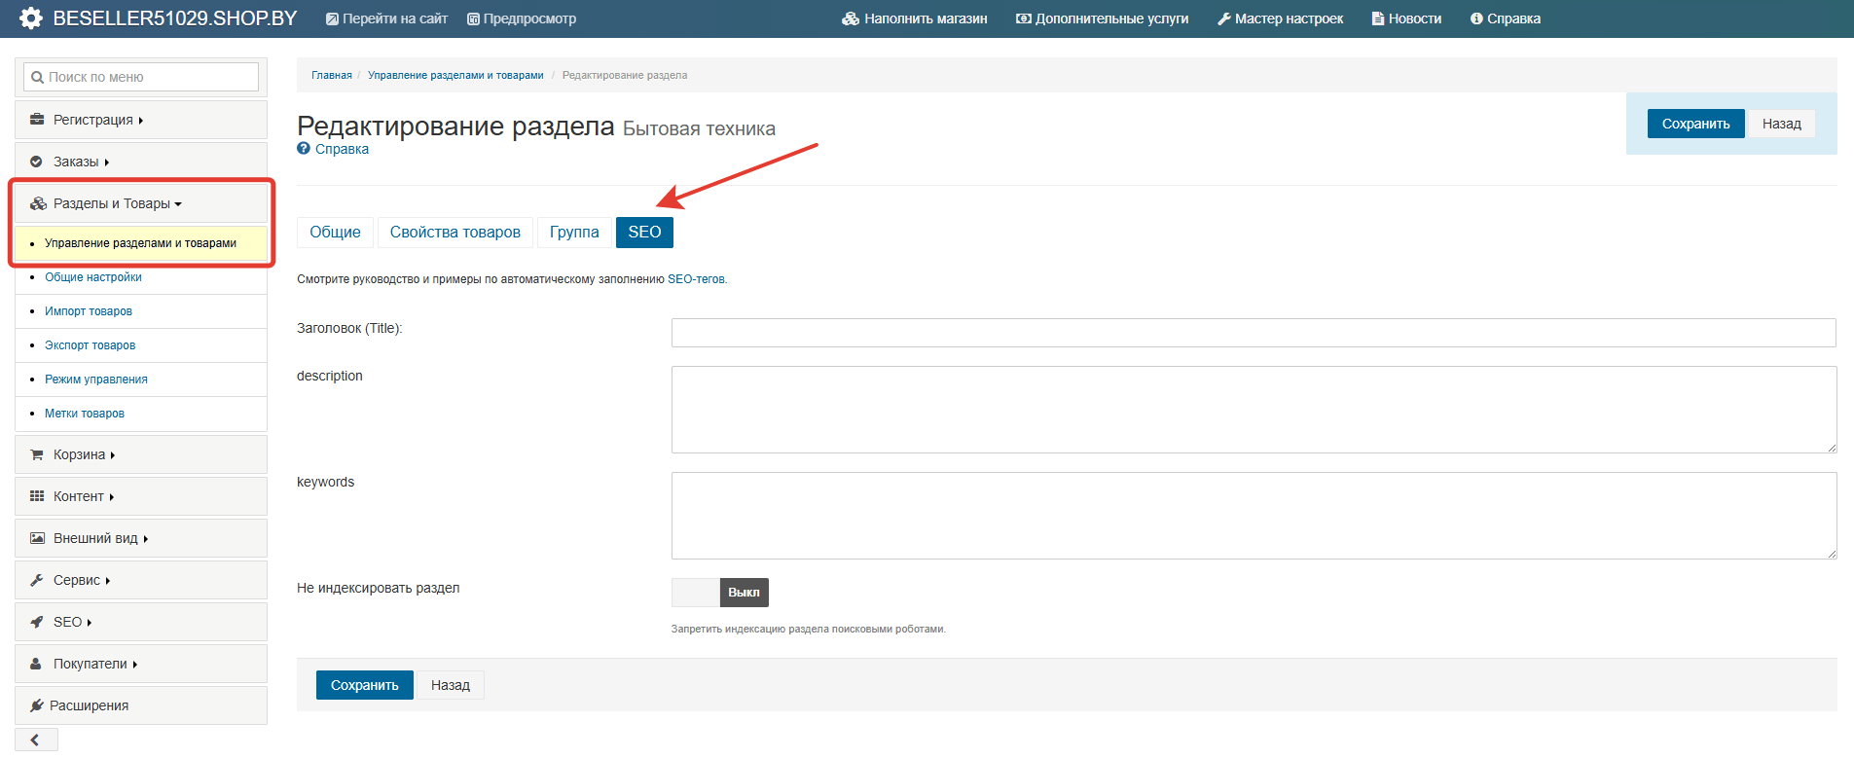Switch to the Свойства товаров tab
The image size is (1854, 759).
pos(454,233)
